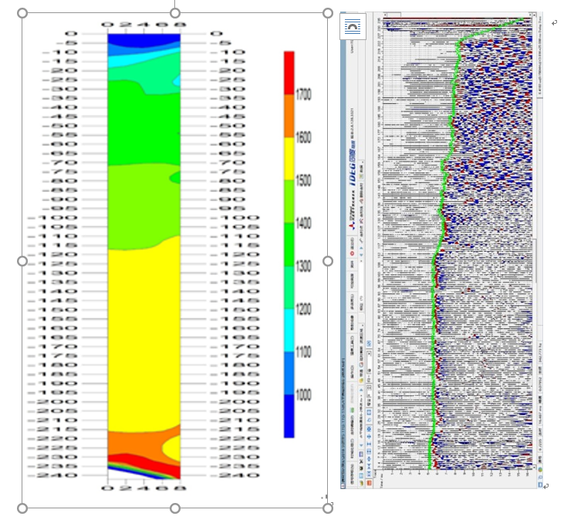
Task: Click the top-left corner sizing handle
Action: tap(22, 13)
